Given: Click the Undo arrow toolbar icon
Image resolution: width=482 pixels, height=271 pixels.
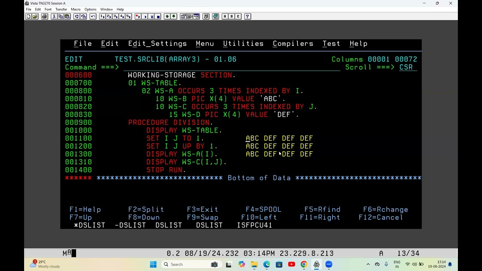Looking at the screenshot, I should pyautogui.click(x=93, y=17).
